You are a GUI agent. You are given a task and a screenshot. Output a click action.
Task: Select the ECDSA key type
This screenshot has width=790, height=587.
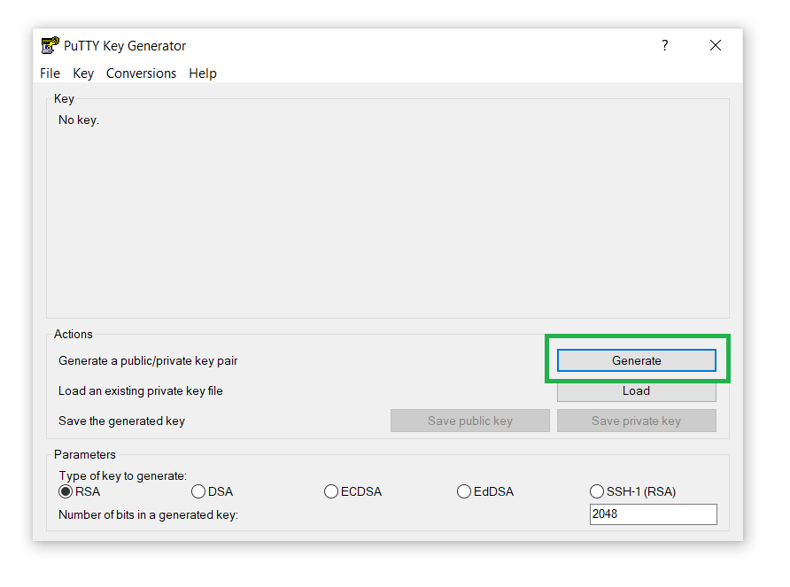pos(352,491)
